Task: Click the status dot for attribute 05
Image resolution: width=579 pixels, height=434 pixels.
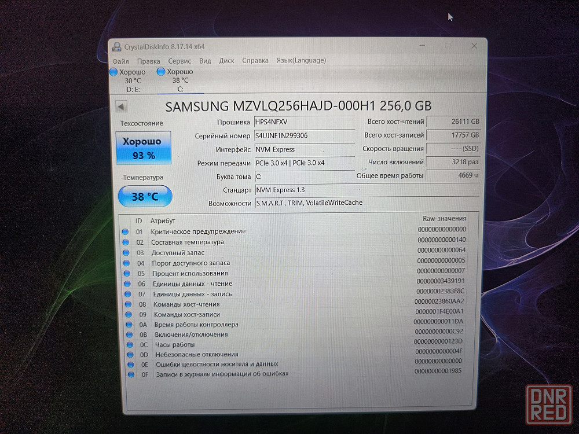Action: tap(127, 274)
